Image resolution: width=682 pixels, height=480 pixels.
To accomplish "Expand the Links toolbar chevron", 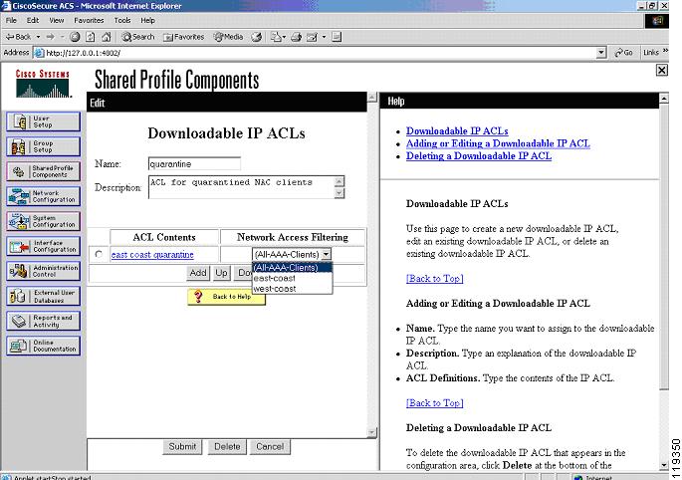I will click(665, 52).
